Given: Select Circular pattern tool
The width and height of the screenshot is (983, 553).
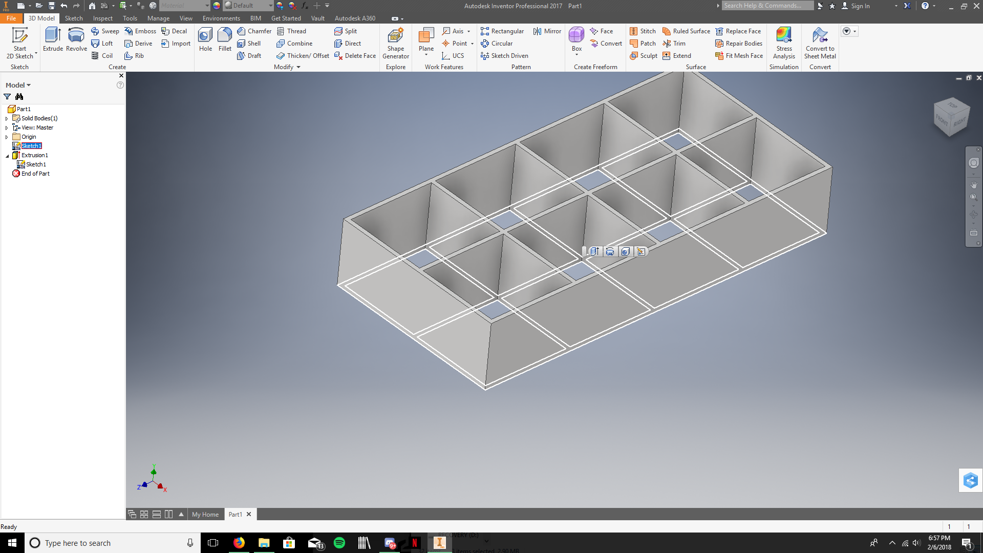Looking at the screenshot, I should coord(497,44).
